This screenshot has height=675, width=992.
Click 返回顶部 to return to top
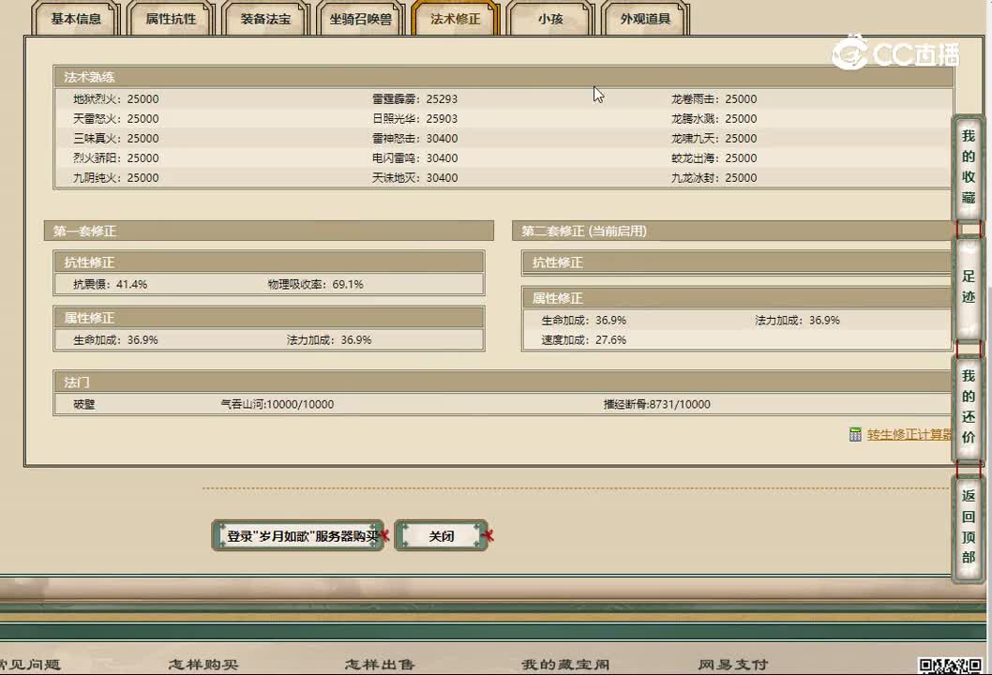click(x=969, y=527)
